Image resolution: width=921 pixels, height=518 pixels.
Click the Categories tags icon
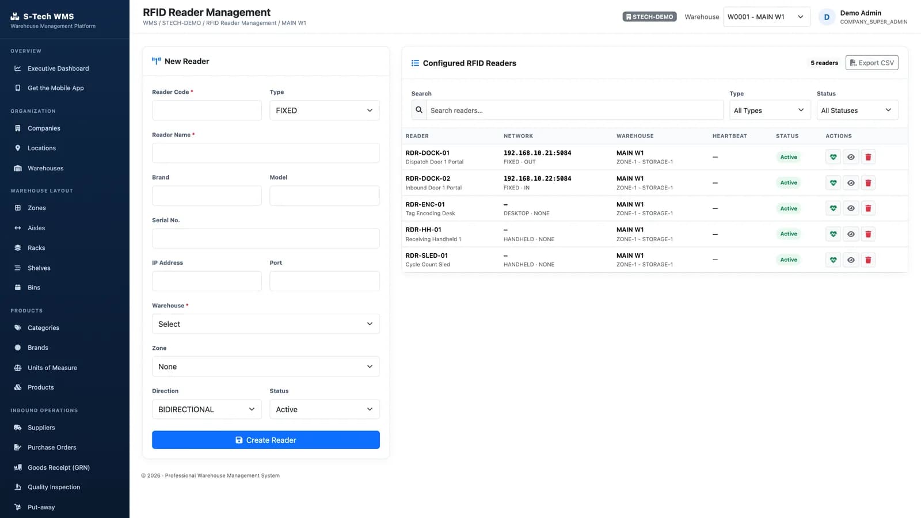[x=18, y=328]
